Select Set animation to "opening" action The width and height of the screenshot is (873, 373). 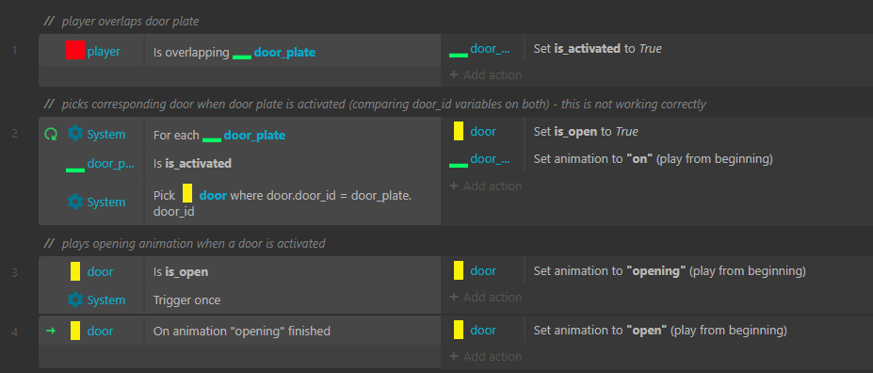pyautogui.click(x=670, y=271)
